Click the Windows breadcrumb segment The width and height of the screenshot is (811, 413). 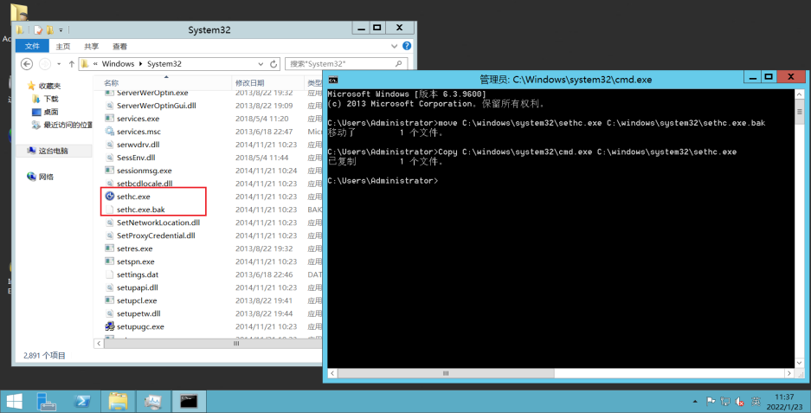pyautogui.click(x=118, y=64)
